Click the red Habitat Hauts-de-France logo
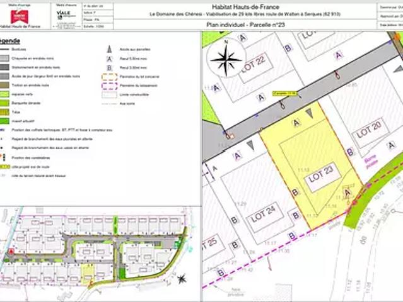 click(20, 17)
